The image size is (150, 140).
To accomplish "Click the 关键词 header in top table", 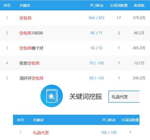I will point(25,5).
